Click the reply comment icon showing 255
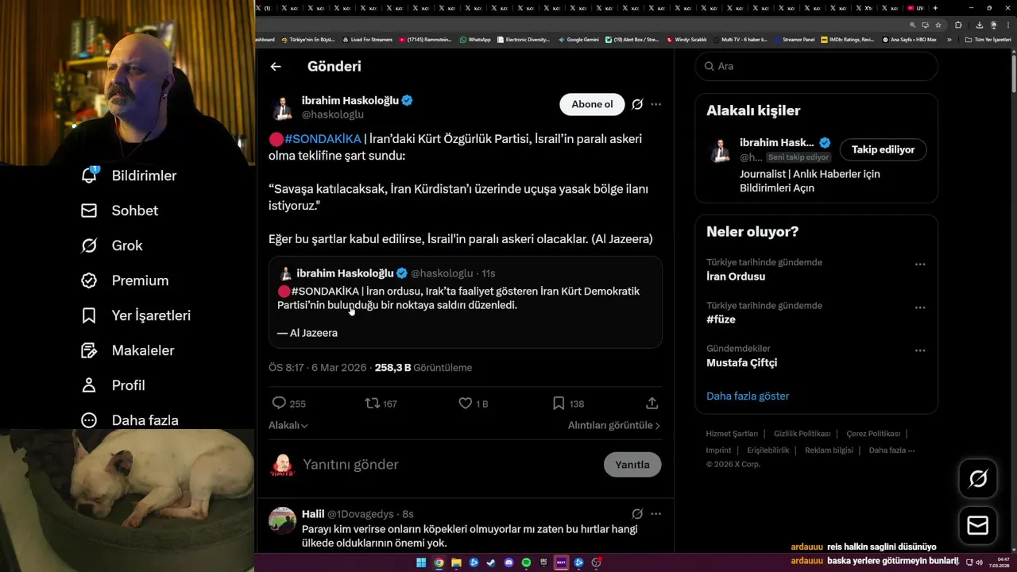Viewport: 1017px width, 572px height. pyautogui.click(x=279, y=404)
